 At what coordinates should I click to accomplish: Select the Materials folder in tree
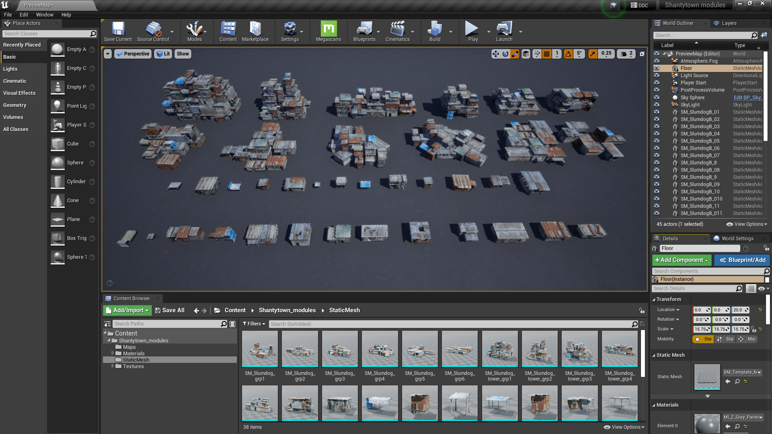tap(133, 353)
